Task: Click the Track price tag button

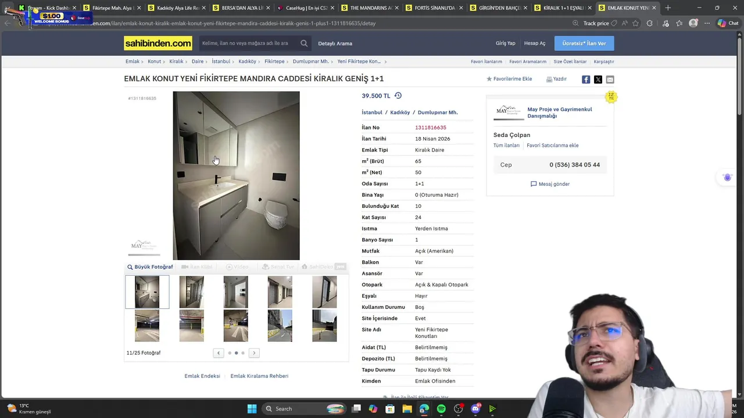Action: point(600,23)
